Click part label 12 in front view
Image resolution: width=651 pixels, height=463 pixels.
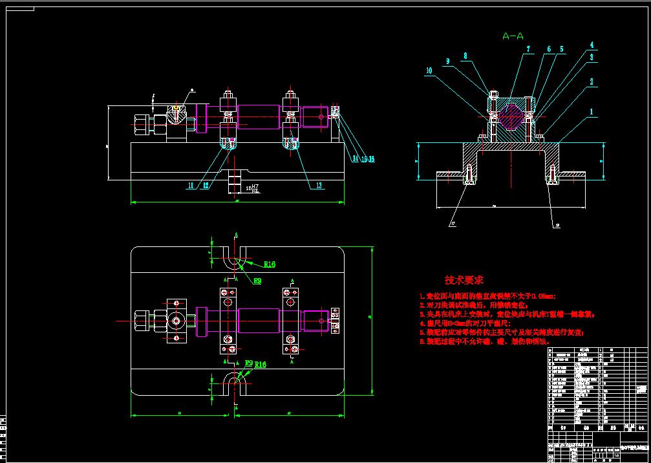206,186
